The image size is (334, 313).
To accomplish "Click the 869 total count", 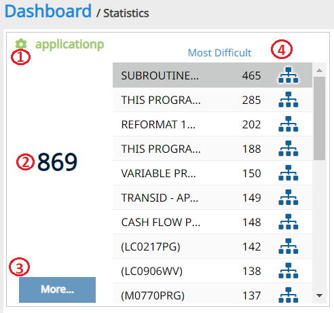I will click(57, 162).
